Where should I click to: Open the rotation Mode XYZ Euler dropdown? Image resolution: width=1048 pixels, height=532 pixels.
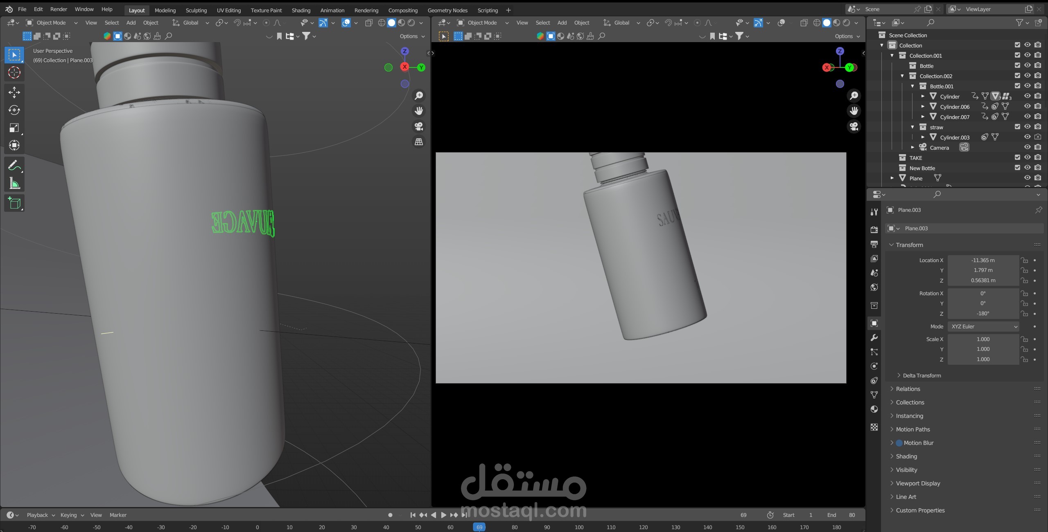pos(982,326)
